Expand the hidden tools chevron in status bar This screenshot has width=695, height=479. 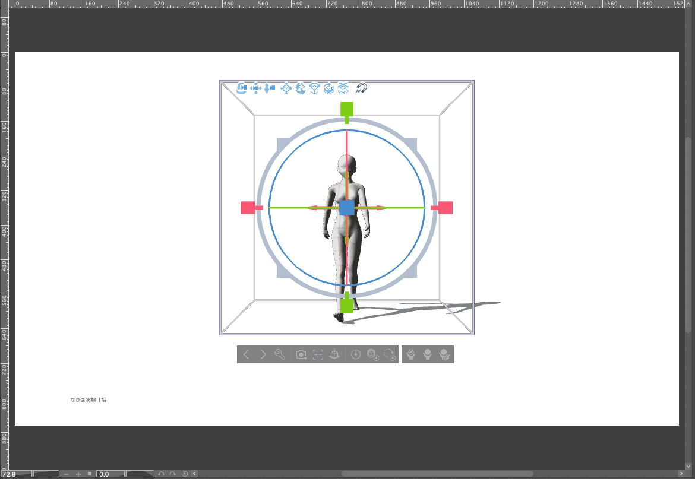tap(194, 474)
